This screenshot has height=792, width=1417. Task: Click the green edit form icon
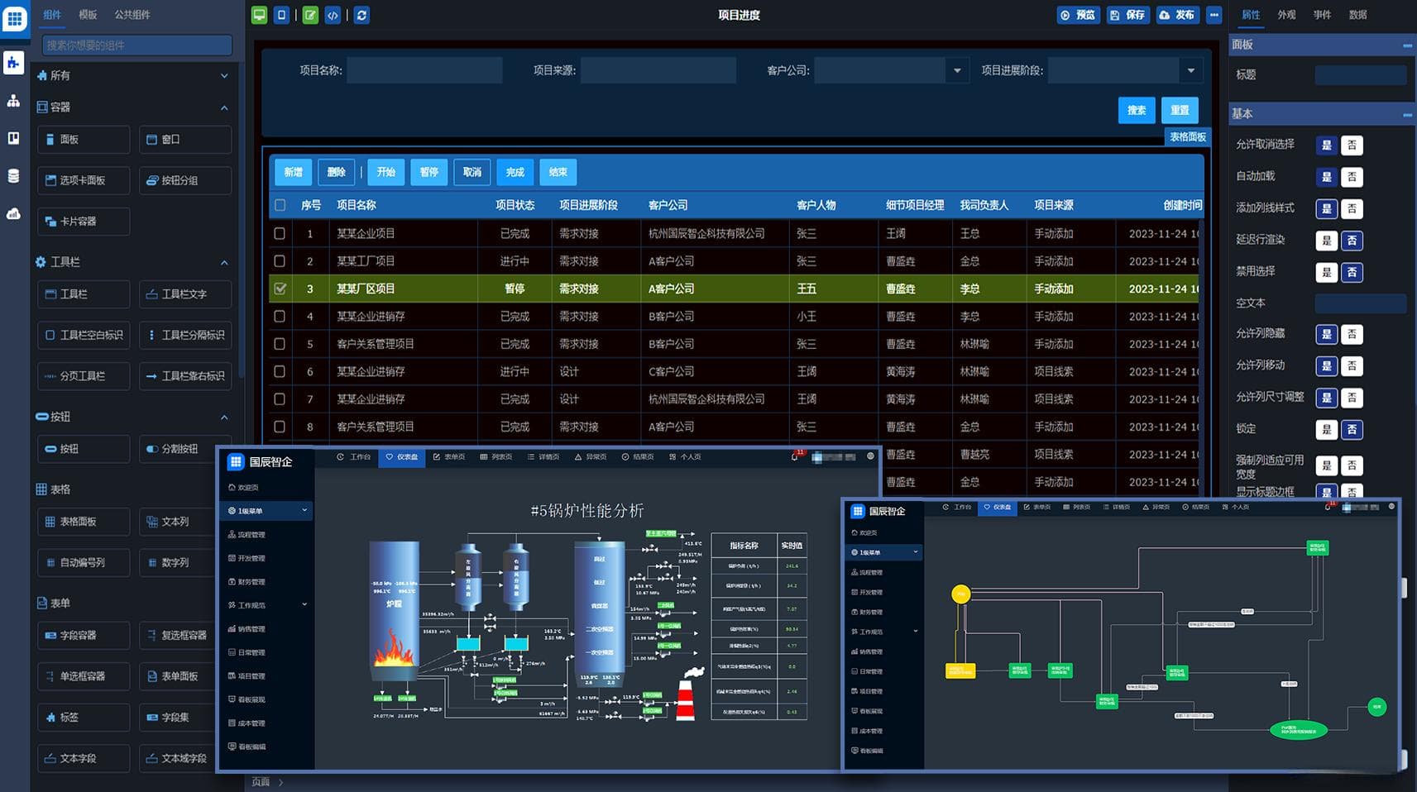point(310,15)
